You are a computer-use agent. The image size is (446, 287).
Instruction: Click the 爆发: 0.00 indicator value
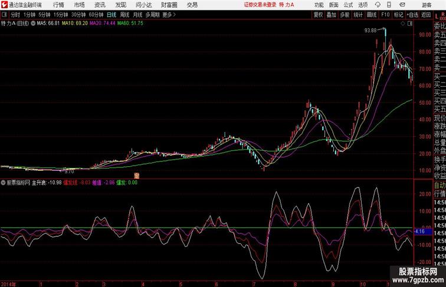coord(127,183)
